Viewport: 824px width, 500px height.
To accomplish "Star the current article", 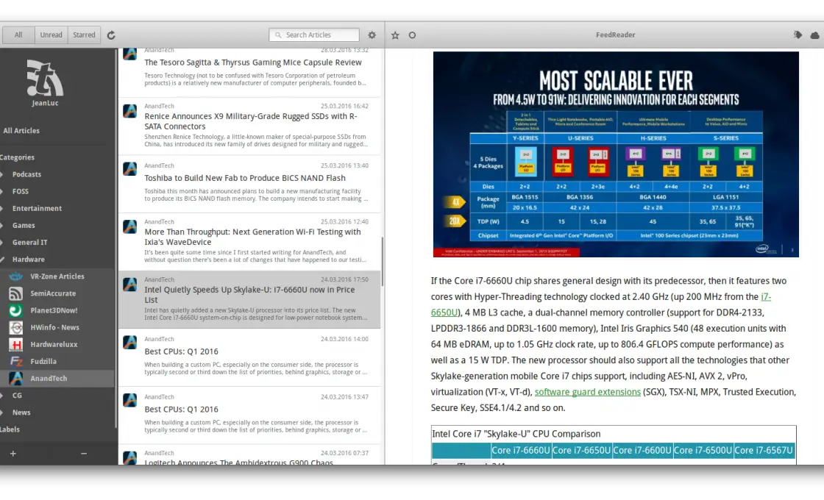I will point(395,35).
